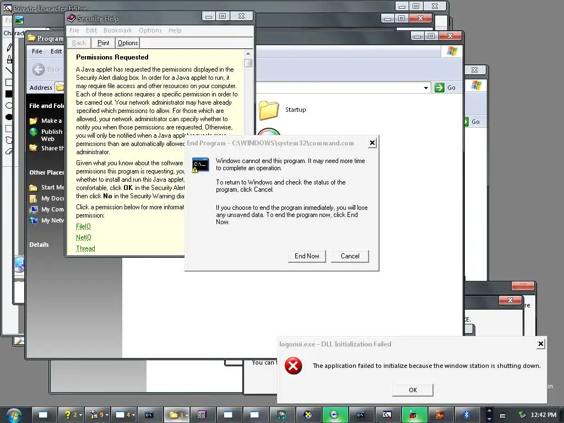The height and width of the screenshot is (423, 564).
Task: Click the Options toolbar button in Security Help
Action: [128, 43]
